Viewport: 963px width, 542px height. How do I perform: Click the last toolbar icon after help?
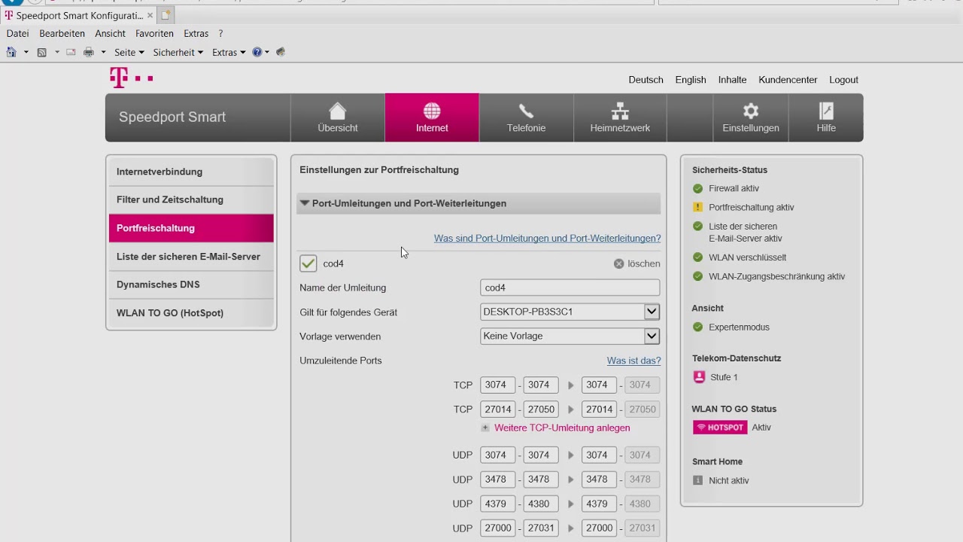[281, 52]
